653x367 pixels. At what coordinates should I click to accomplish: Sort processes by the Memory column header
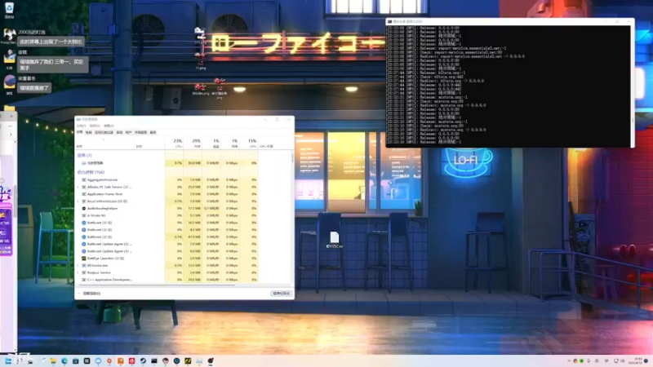193,144
